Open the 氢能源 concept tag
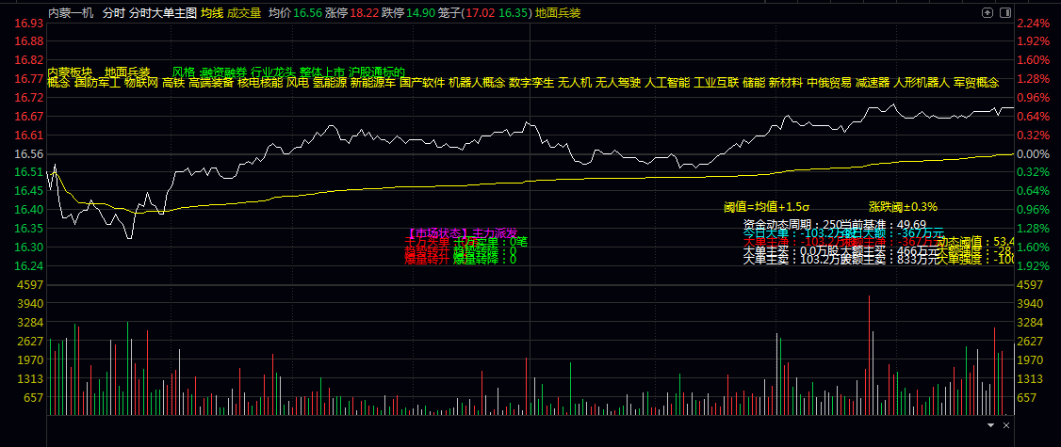The width and height of the screenshot is (1061, 447). 330,83
